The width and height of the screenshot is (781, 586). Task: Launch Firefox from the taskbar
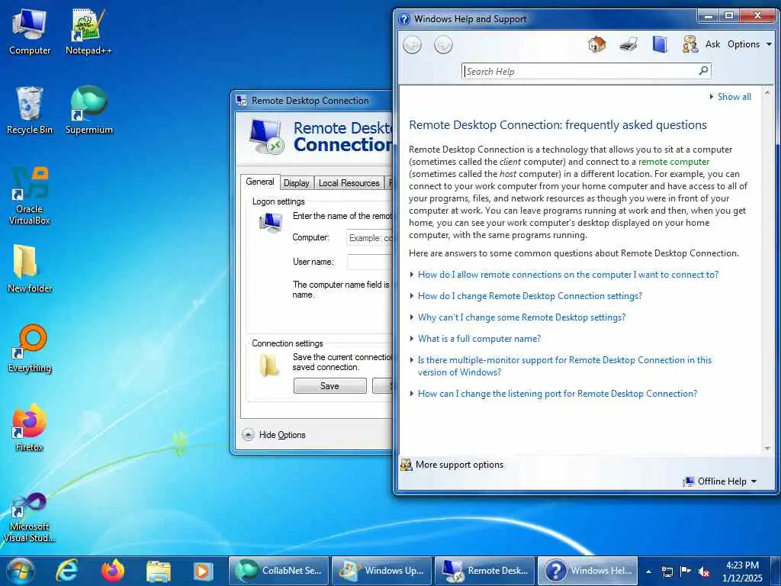click(113, 571)
